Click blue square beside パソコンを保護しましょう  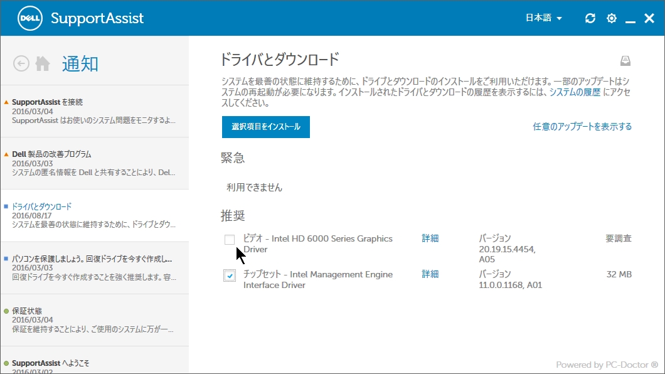click(6, 259)
